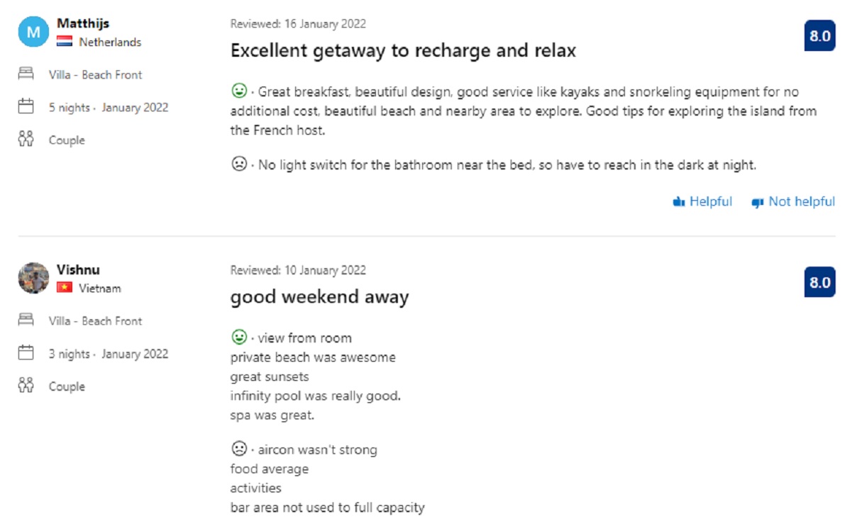The image size is (847, 532).
Task: Click the green smiley in Matthijs's review
Action: point(239,91)
